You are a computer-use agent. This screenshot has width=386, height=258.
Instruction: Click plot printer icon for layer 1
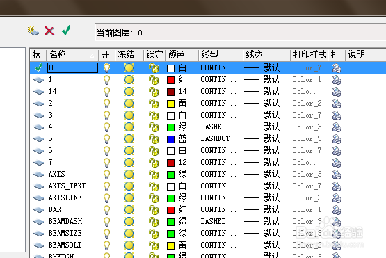pos(337,80)
